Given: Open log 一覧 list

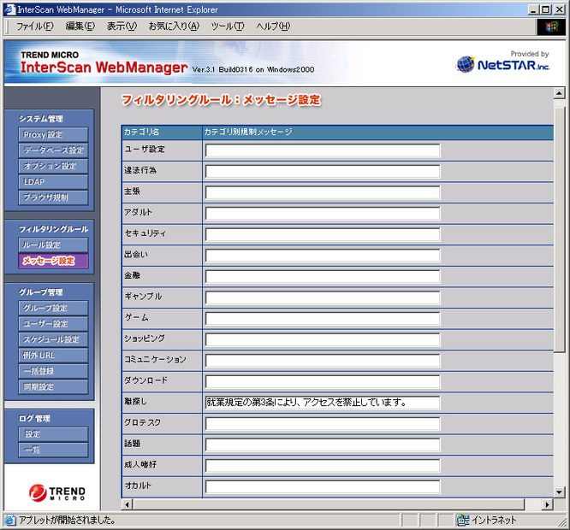Looking at the screenshot, I should pos(53,450).
